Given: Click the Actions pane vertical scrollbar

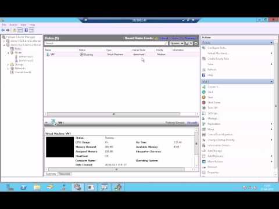Looking at the screenshot, I should point(276,106).
